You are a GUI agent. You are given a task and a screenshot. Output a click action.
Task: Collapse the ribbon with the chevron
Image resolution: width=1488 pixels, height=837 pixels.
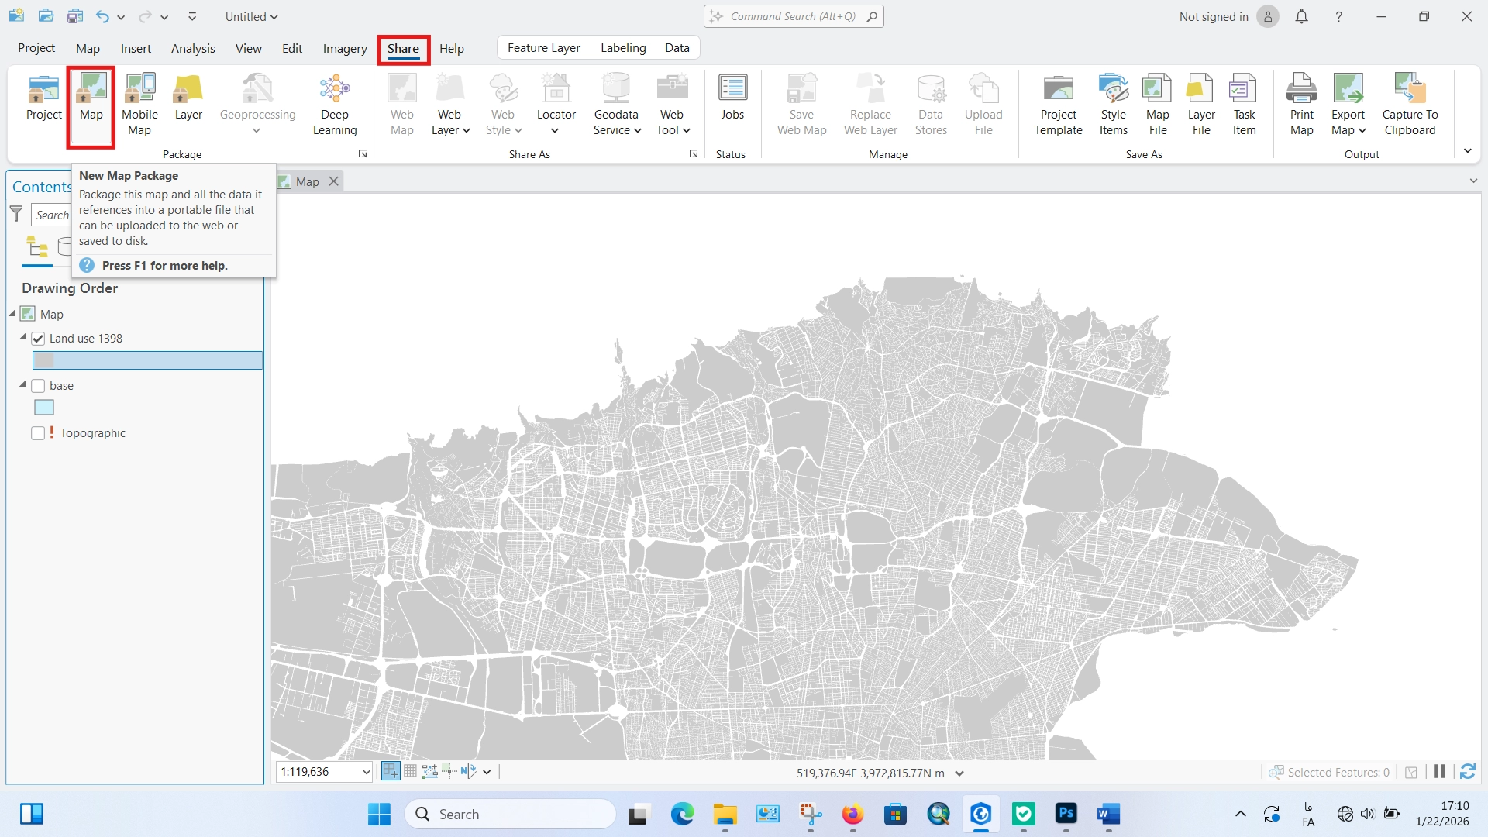pyautogui.click(x=1468, y=151)
